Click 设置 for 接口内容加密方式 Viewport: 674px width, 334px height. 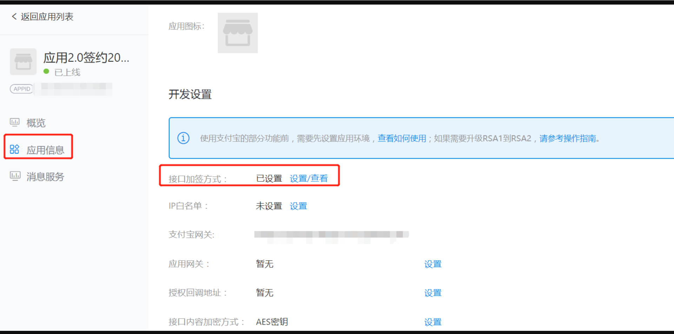pos(433,322)
